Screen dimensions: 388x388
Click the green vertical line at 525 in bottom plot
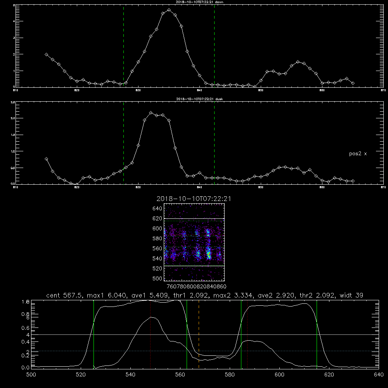[x=94, y=334]
